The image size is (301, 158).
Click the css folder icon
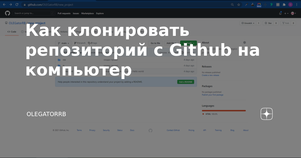pos(59,60)
